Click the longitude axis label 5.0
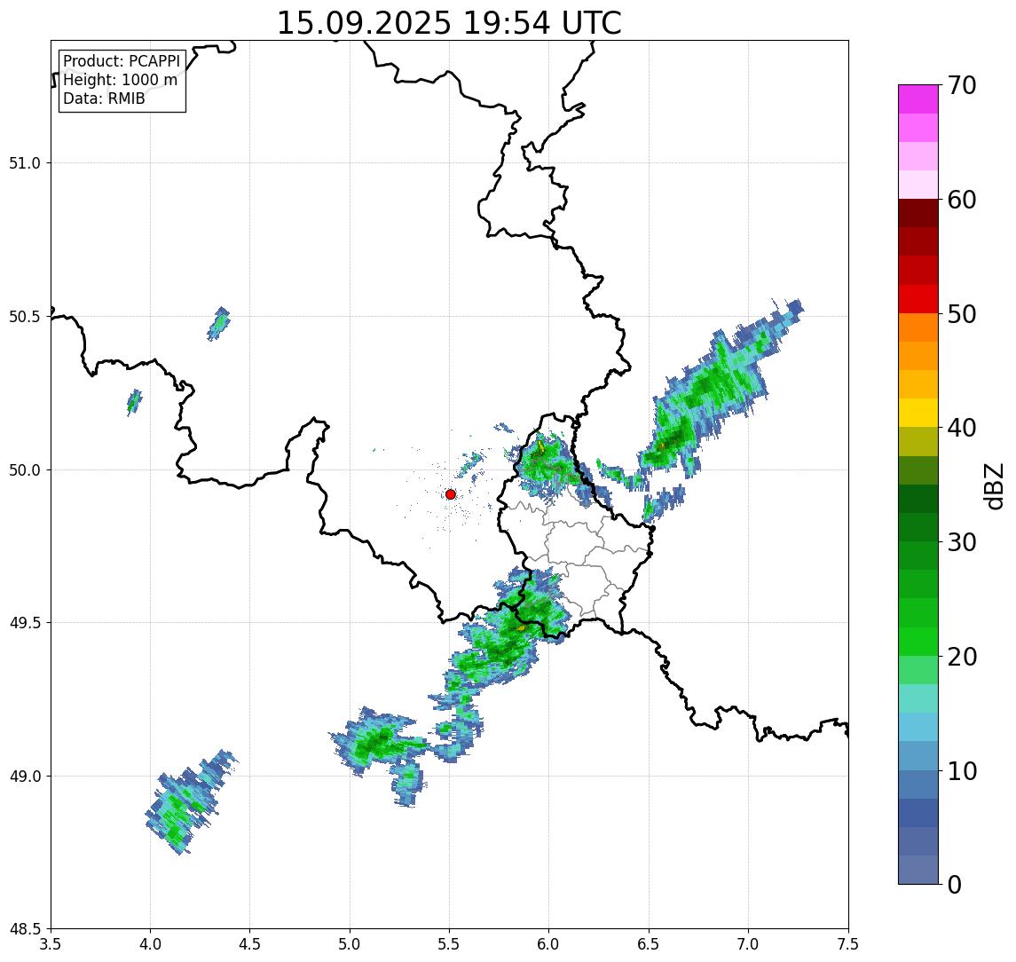The height and width of the screenshot is (962, 1016). [x=350, y=944]
